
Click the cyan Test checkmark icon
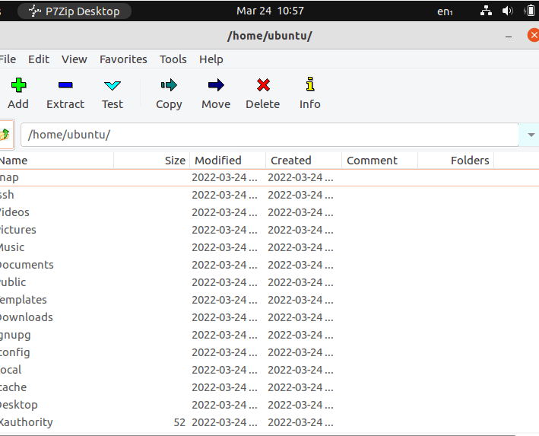[x=113, y=85]
